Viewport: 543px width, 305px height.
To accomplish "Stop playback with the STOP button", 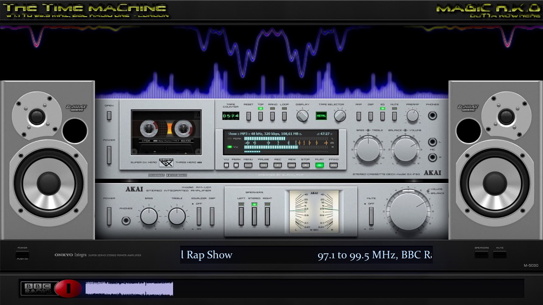I will pyautogui.click(x=305, y=165).
